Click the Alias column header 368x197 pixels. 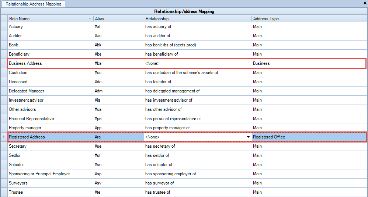(118, 18)
